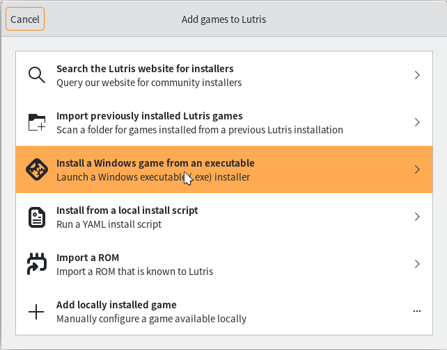Open chevron for Import a ROM
447x350 pixels.
tap(417, 264)
